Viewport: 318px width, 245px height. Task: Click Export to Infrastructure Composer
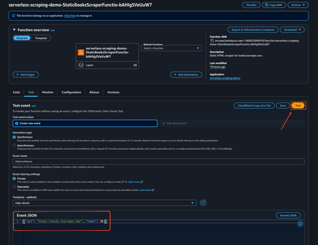click(253, 30)
